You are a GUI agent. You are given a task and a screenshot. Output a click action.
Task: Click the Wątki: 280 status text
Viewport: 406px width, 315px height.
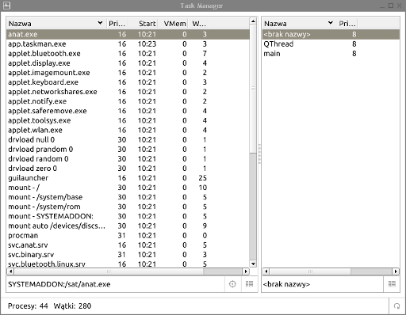[72, 306]
